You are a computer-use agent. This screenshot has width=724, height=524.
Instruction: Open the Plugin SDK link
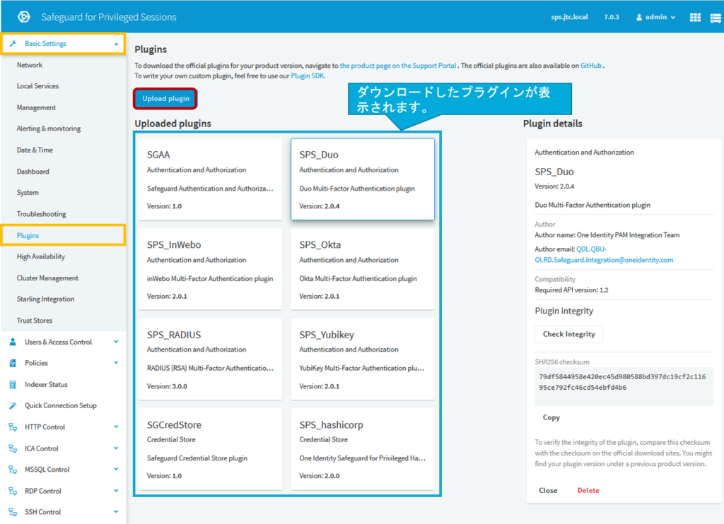click(308, 76)
